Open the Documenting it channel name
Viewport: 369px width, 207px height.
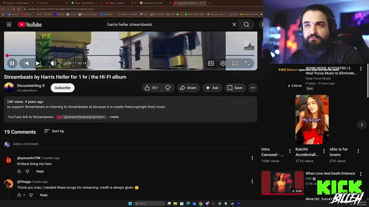click(31, 86)
